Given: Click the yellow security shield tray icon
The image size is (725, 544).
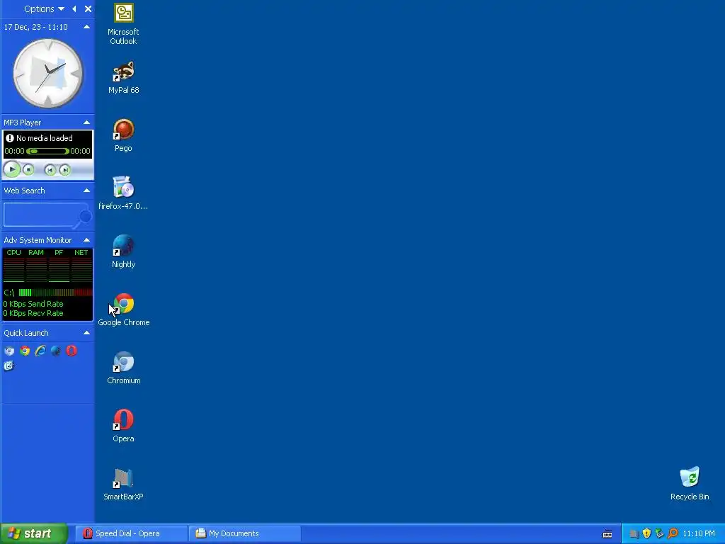Looking at the screenshot, I should point(646,533).
